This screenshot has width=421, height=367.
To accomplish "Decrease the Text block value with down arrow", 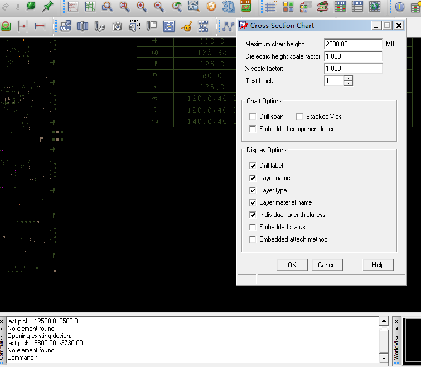I will click(349, 84).
